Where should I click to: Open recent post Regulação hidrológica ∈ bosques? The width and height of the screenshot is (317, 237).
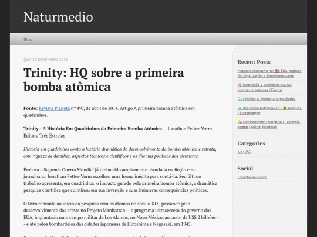click(x=269, y=111)
